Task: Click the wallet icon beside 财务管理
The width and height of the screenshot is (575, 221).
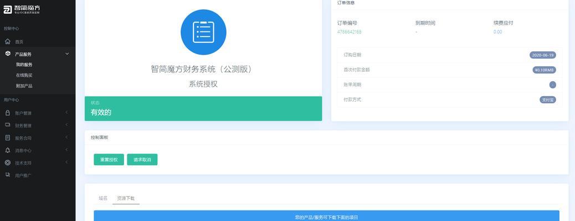Action: pyautogui.click(x=8, y=125)
